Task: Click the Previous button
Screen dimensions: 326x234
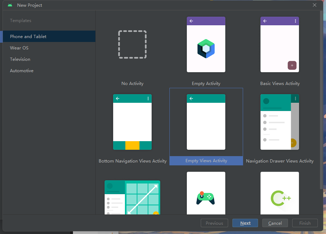Action: click(214, 223)
